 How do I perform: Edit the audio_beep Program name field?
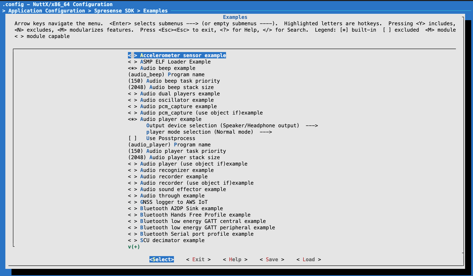coord(166,74)
